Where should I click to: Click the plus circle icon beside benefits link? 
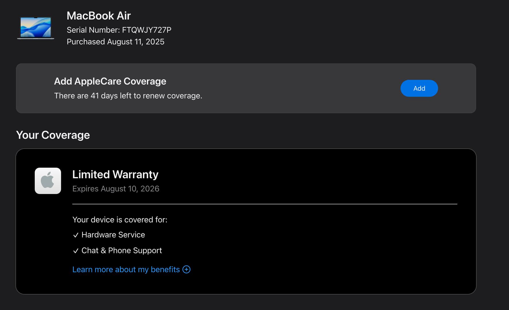(x=186, y=270)
